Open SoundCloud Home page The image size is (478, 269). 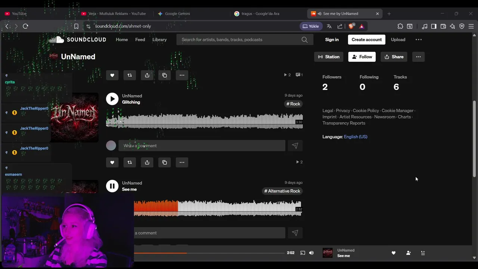click(122, 40)
